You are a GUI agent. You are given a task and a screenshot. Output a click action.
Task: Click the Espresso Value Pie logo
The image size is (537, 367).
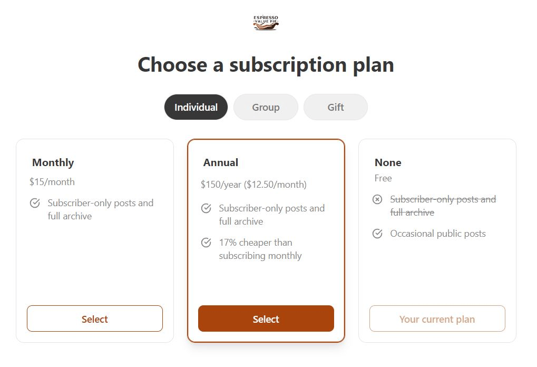point(266,23)
